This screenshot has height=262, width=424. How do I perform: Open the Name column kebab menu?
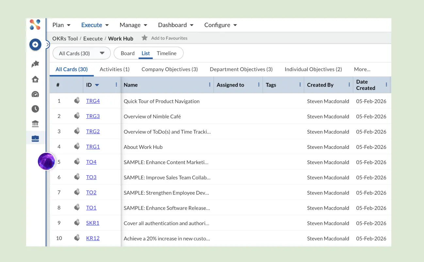pos(209,85)
